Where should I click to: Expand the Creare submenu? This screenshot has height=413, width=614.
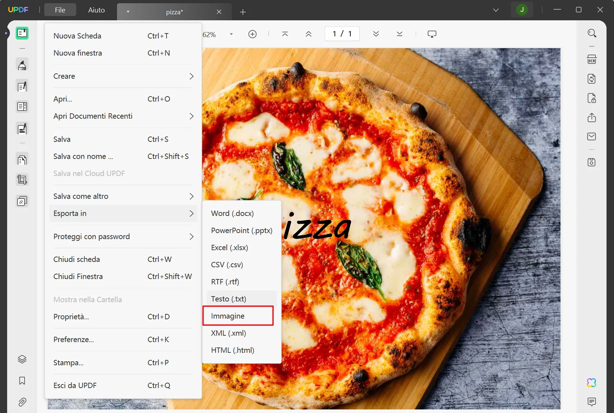coord(123,76)
